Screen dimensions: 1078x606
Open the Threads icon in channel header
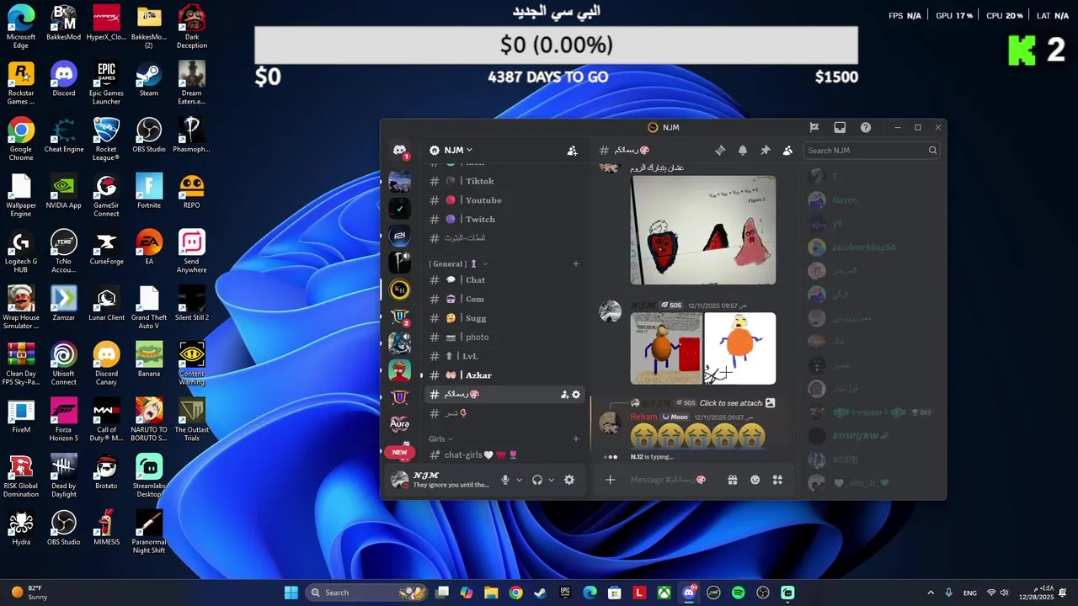pos(720,151)
